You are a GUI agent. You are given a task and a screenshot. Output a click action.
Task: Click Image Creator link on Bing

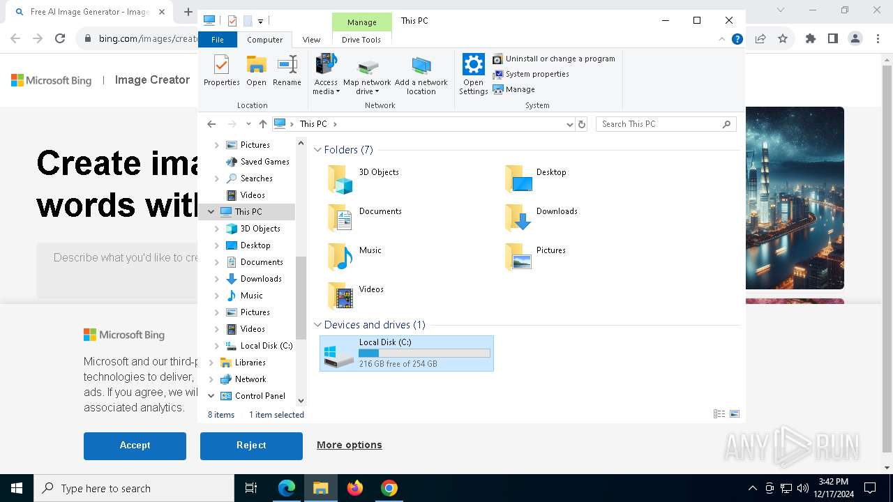[152, 80]
